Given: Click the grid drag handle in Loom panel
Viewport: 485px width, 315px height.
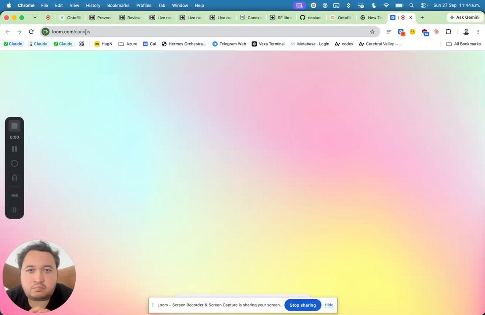Looking at the screenshot, I should (14, 210).
